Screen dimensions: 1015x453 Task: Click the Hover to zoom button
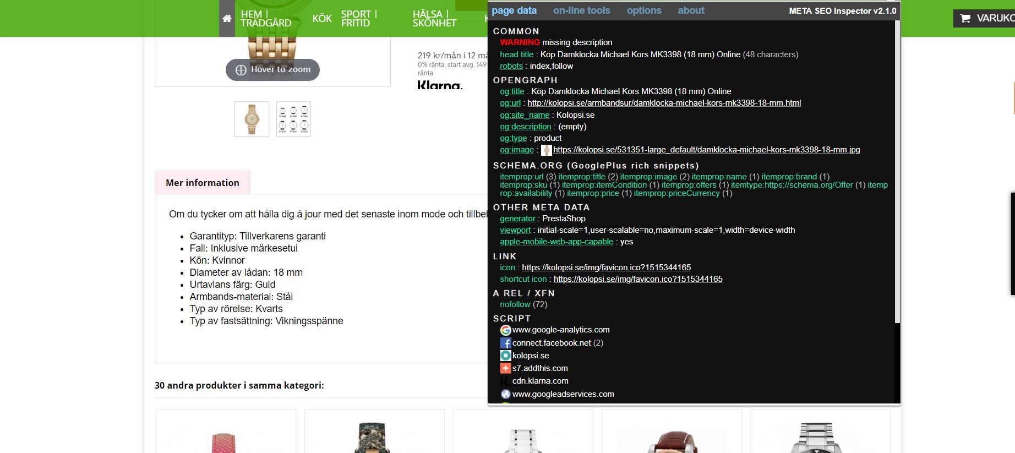pos(272,69)
